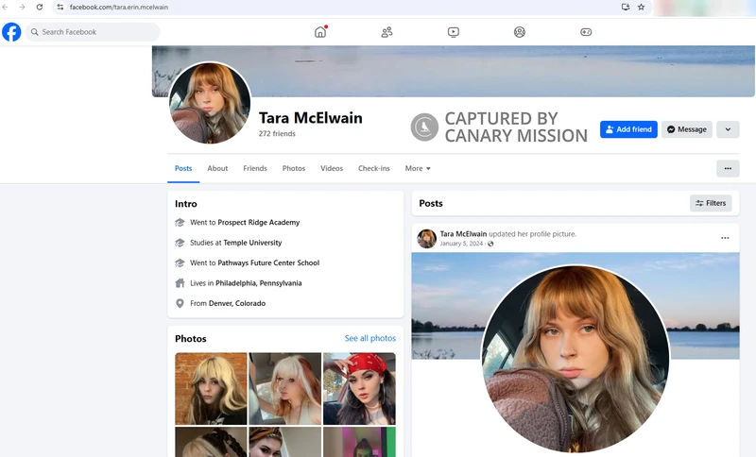
Task: Open the Friends icon in top navigation
Action: pos(387,32)
